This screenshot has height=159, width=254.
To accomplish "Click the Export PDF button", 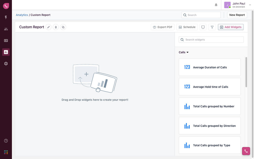I will pos(162,27).
